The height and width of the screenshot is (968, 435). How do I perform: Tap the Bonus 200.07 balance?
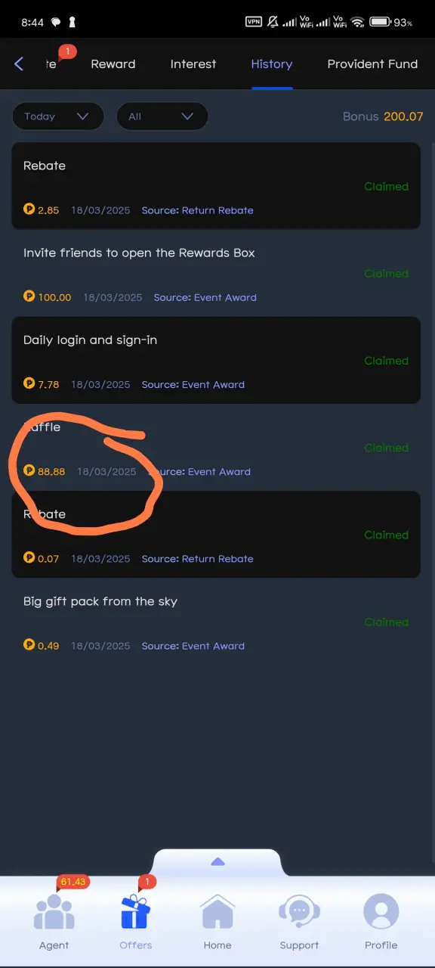click(x=383, y=116)
